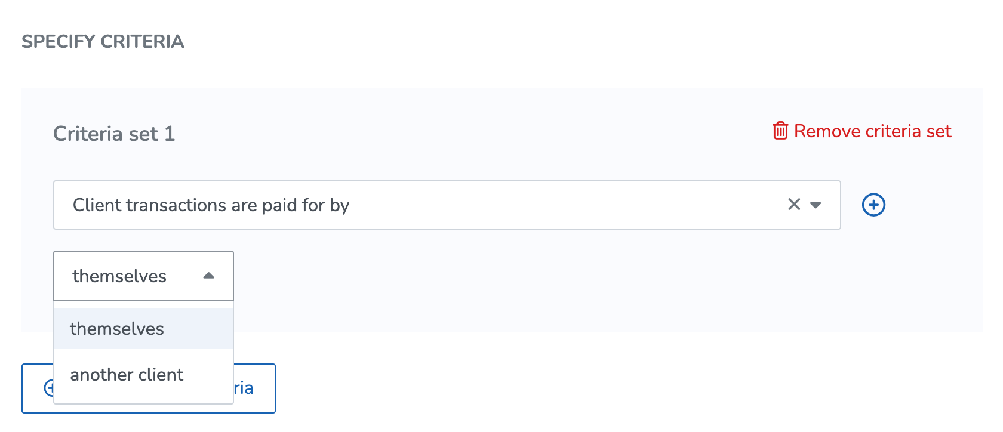1003x432 pixels.
Task: Click the down caret in the criteria field
Action: point(816,205)
